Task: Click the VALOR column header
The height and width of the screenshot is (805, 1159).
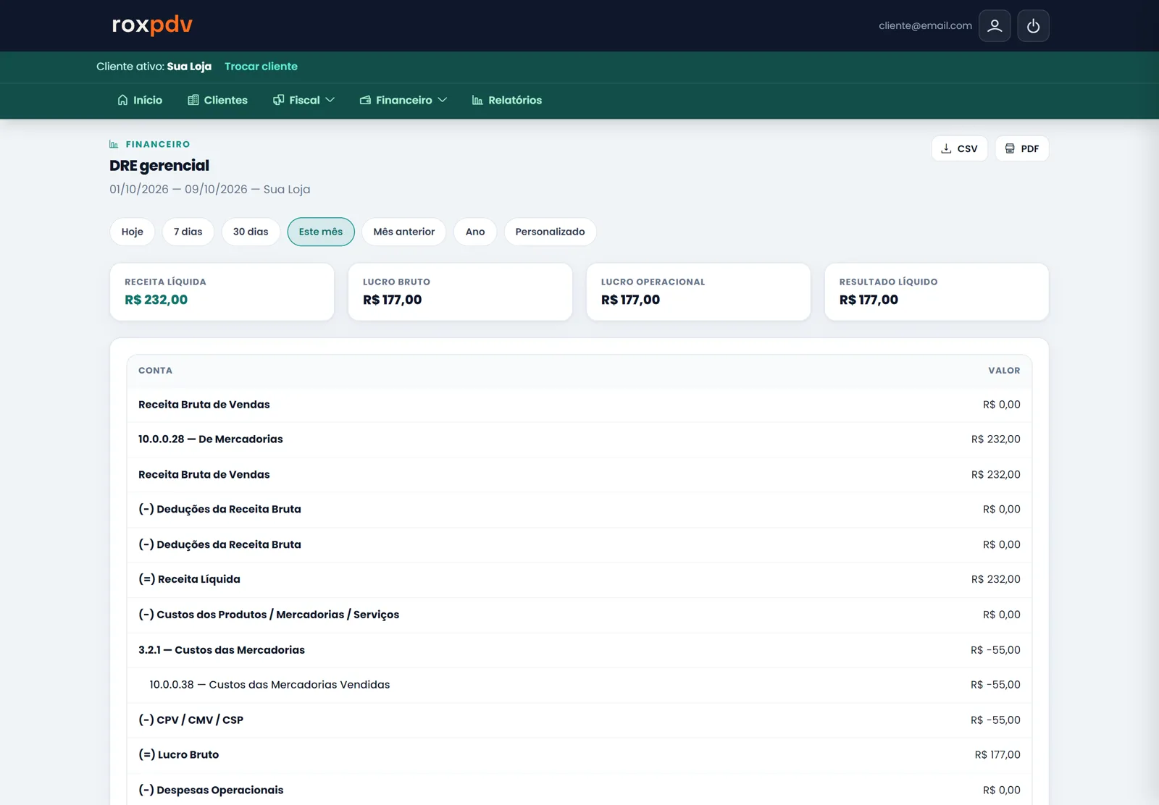Action: (1004, 370)
